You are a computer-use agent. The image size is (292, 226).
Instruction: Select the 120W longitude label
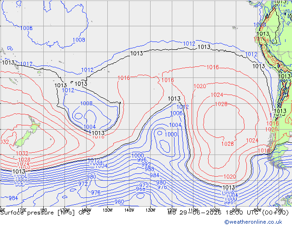coord(172,210)
